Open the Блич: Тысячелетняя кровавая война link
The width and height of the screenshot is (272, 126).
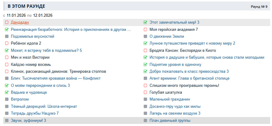click(x=56, y=78)
